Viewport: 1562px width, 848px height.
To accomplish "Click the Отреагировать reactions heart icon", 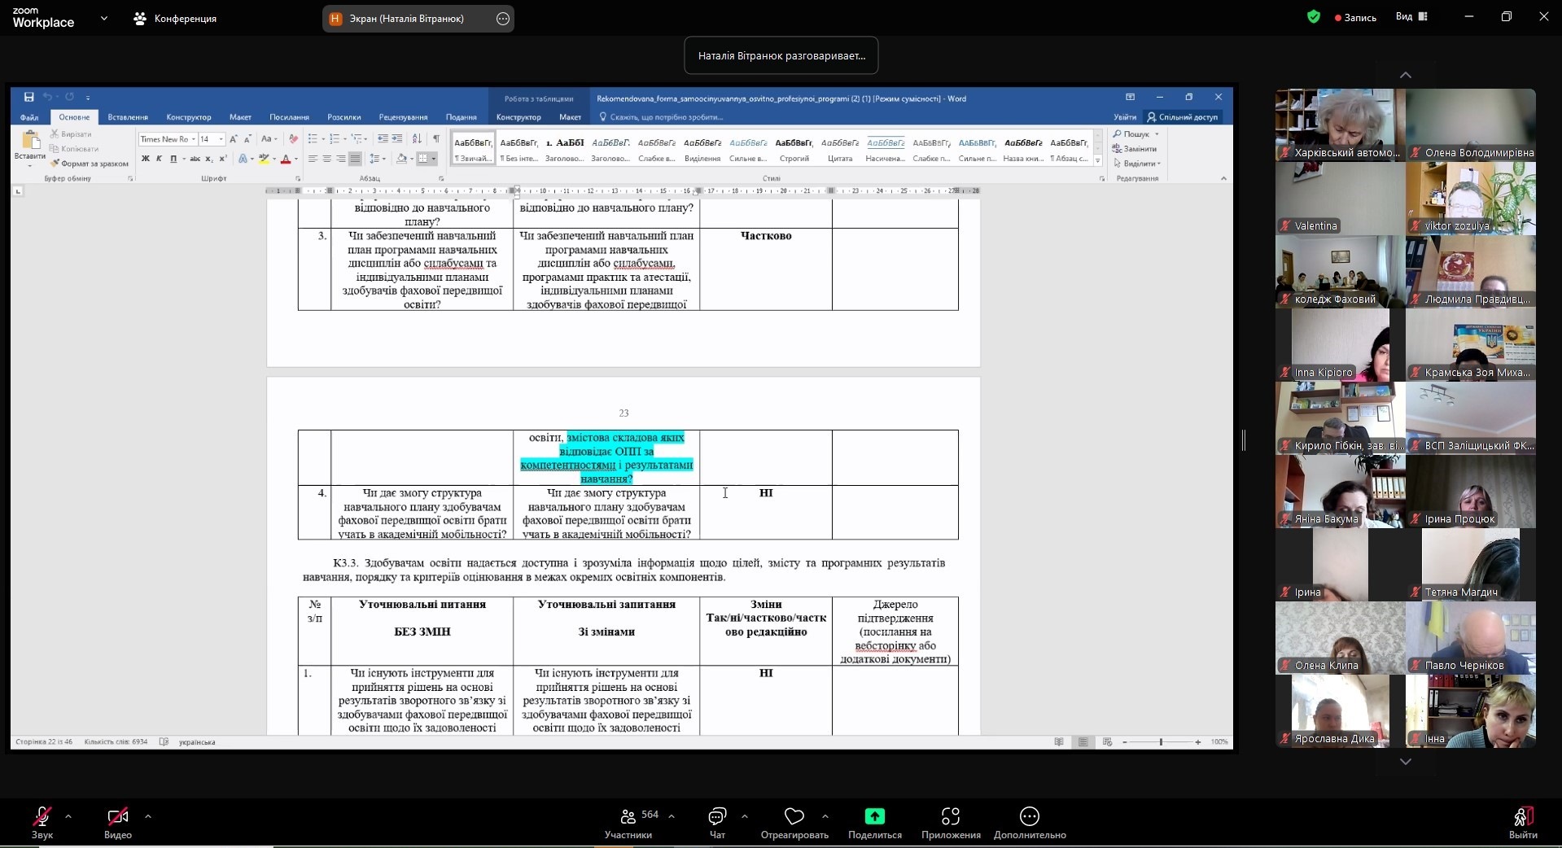I will pyautogui.click(x=794, y=817).
